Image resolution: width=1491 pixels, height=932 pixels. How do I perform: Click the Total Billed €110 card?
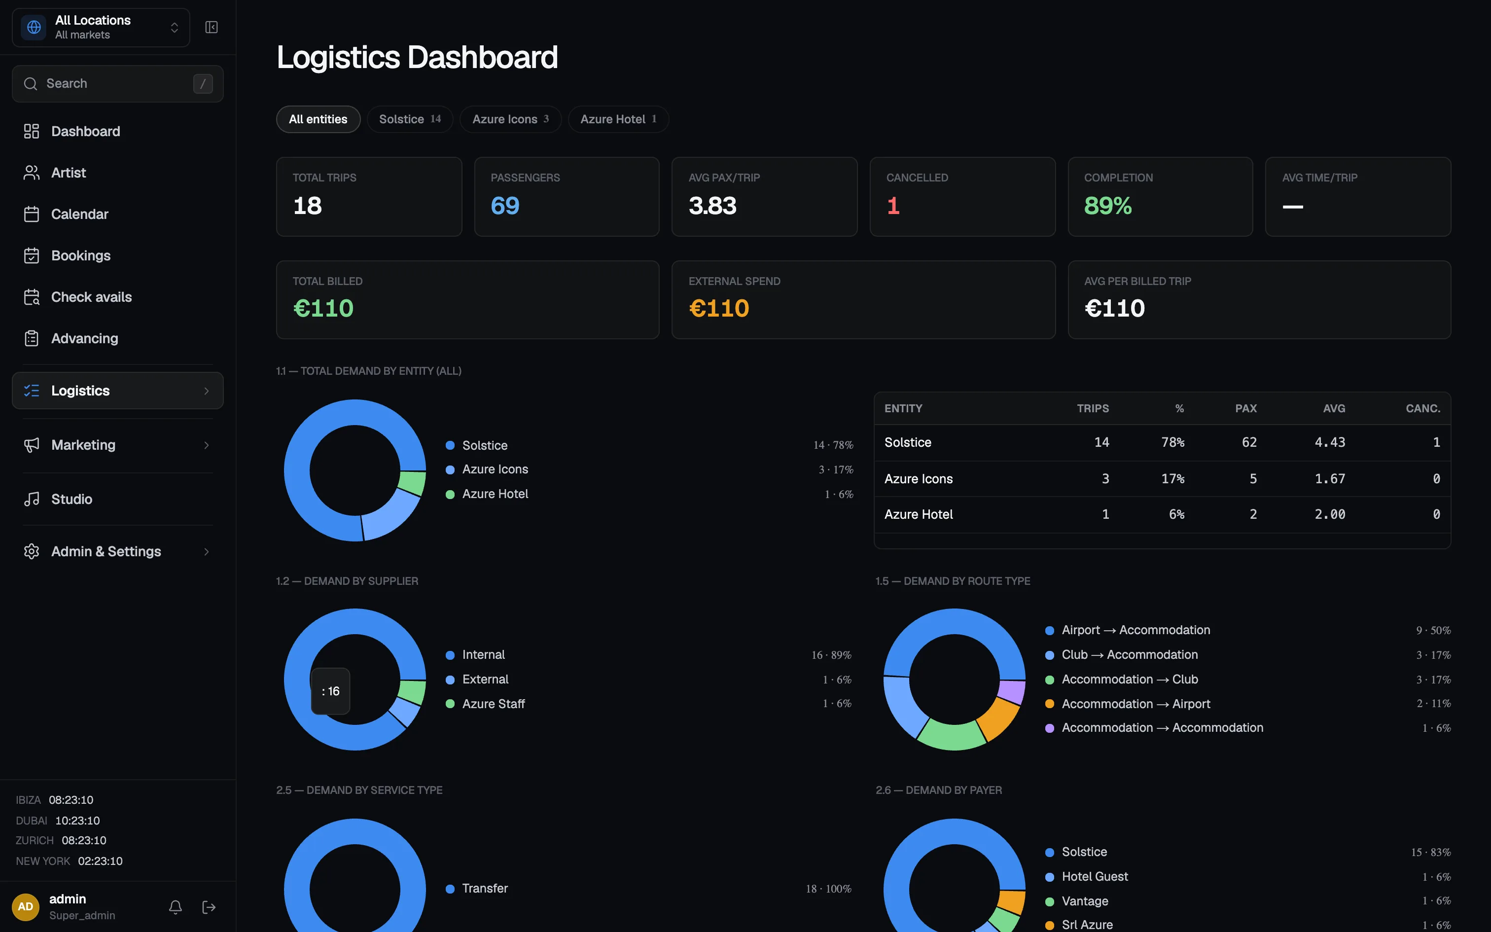[x=467, y=300]
